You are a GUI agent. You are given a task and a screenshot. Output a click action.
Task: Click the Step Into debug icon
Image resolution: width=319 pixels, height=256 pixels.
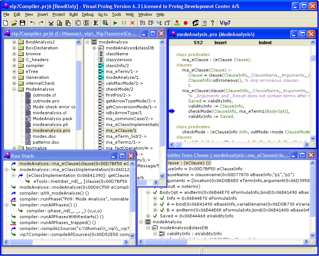[x=142, y=23]
